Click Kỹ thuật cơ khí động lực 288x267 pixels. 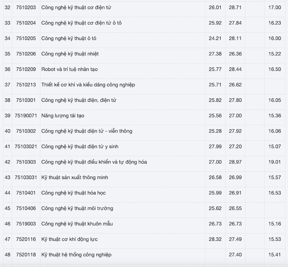(69, 239)
